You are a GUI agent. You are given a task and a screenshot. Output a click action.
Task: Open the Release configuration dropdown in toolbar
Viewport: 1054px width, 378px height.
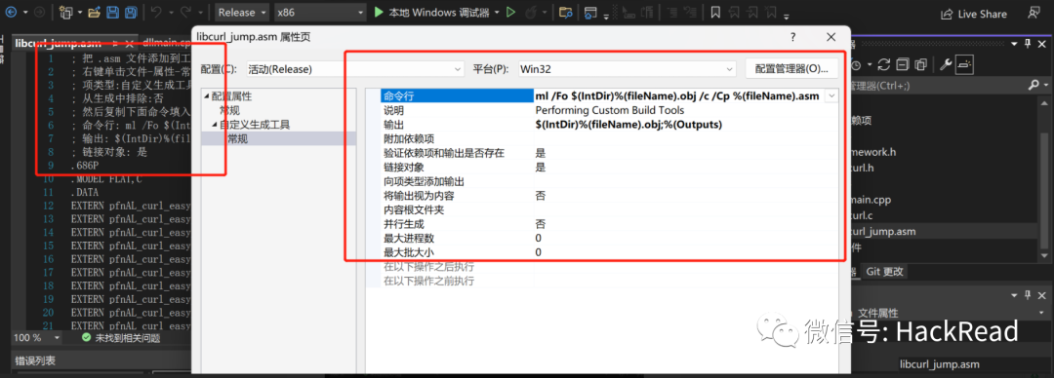pyautogui.click(x=242, y=12)
